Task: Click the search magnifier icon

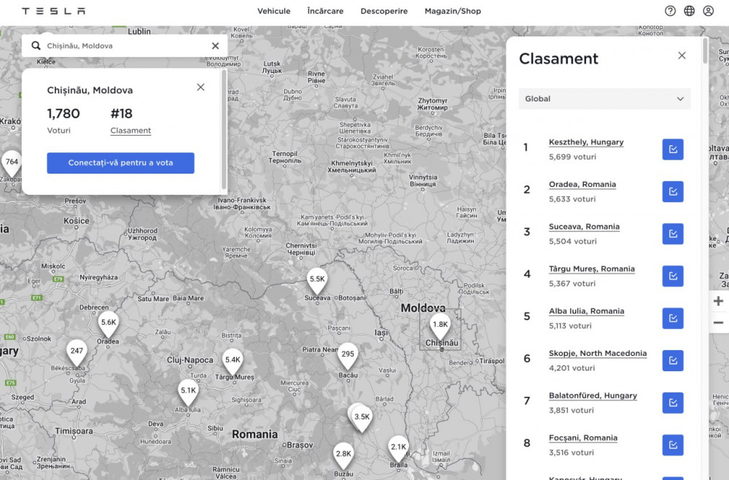Action: pos(36,46)
